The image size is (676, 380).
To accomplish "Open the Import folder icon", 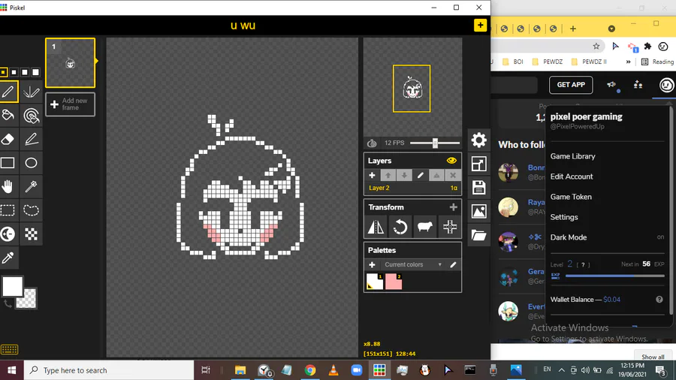I will (478, 235).
